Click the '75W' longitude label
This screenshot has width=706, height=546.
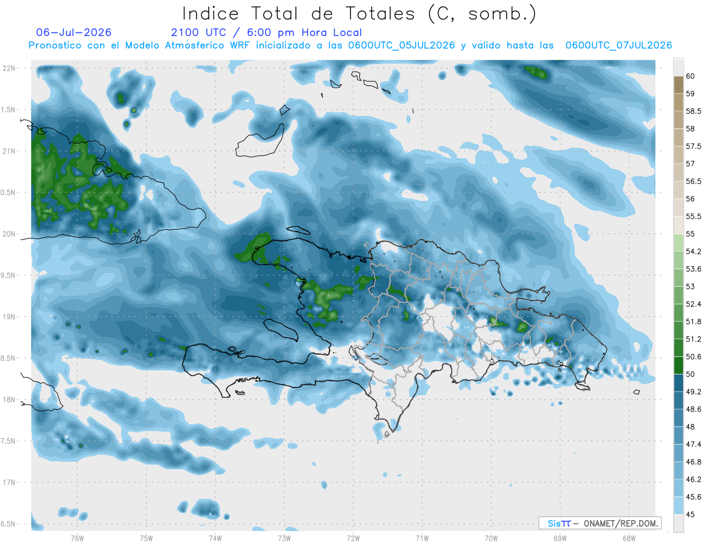[x=146, y=538]
